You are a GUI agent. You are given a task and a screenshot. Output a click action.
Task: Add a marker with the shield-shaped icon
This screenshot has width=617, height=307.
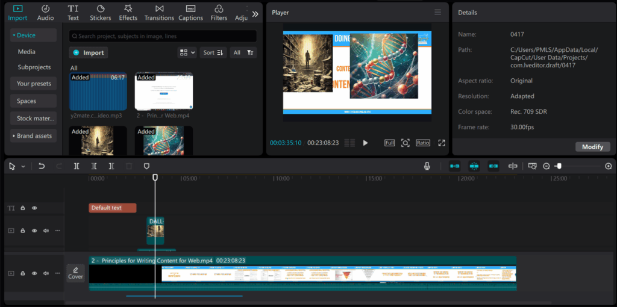pyautogui.click(x=146, y=166)
